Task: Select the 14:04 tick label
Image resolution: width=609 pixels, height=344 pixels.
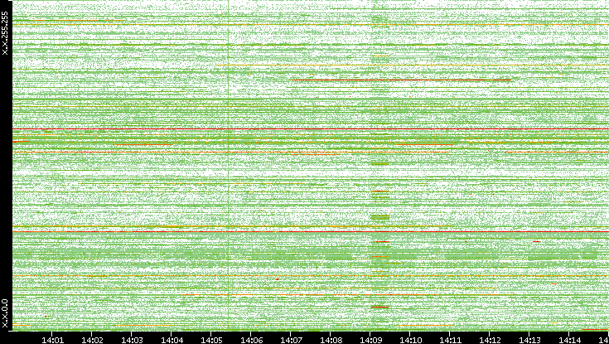Action: (x=172, y=341)
